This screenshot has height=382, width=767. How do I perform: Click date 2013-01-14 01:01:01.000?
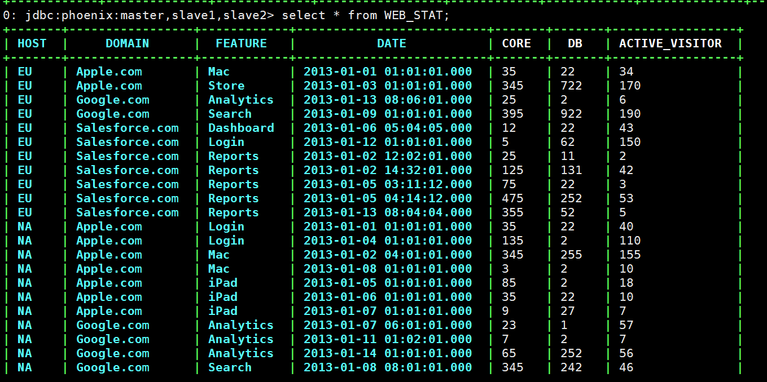[388, 353]
